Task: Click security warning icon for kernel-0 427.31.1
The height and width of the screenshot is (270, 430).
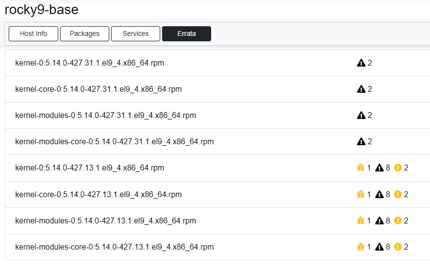Action: pyautogui.click(x=361, y=63)
